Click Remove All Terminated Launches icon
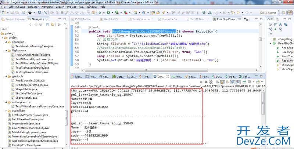Viewport: 294px width, 149px height. click(x=211, y=82)
